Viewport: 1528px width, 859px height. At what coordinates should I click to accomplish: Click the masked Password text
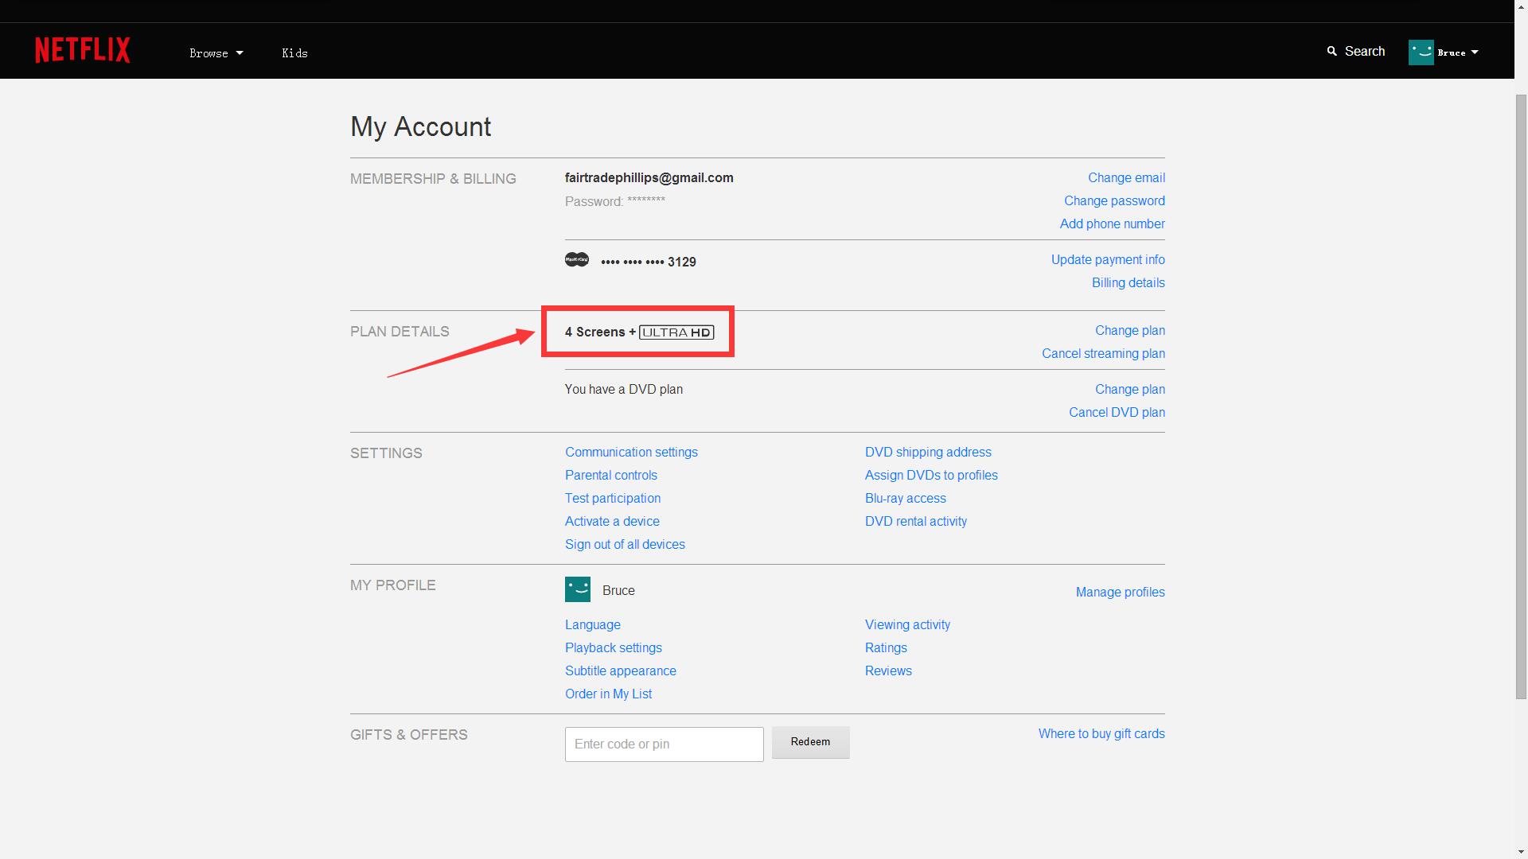pos(615,201)
